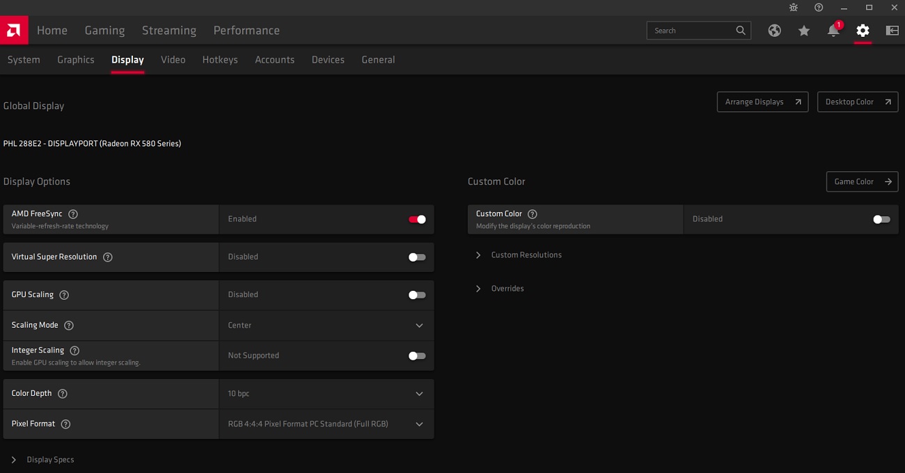Open favorites star icon
Viewport: 905px width, 473px height.
(x=804, y=31)
